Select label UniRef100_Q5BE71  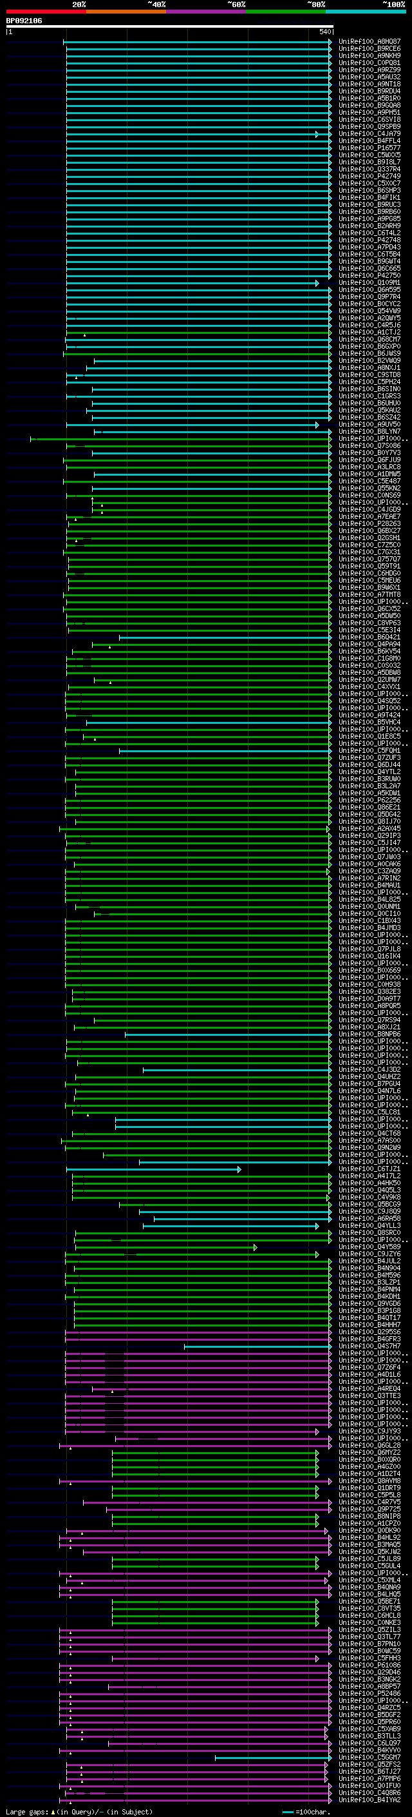pyautogui.click(x=370, y=1601)
